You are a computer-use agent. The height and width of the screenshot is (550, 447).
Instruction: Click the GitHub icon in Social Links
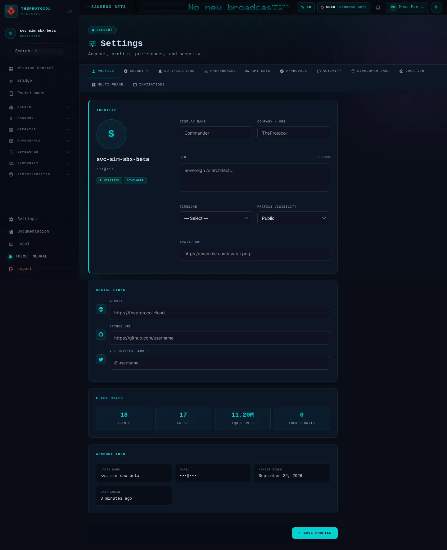(101, 335)
